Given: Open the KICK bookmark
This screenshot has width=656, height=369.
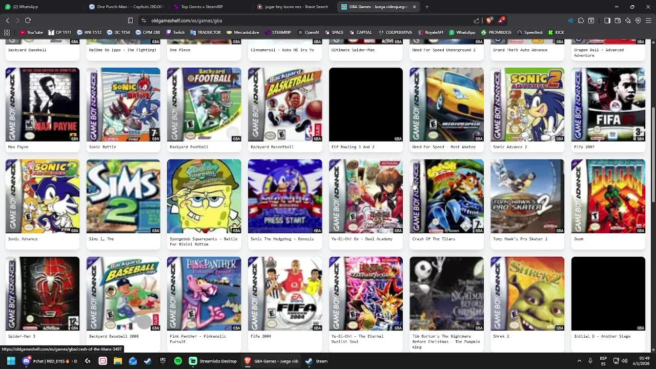Looking at the screenshot, I should (x=556, y=32).
